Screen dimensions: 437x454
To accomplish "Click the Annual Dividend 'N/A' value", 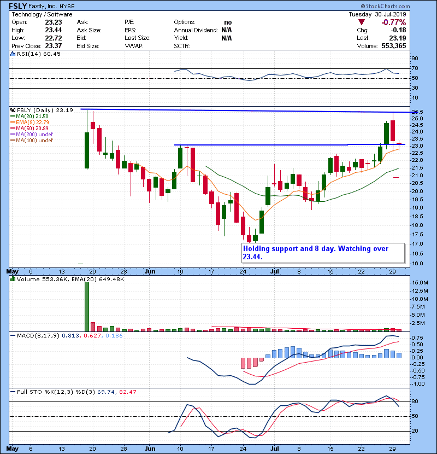I will [227, 30].
